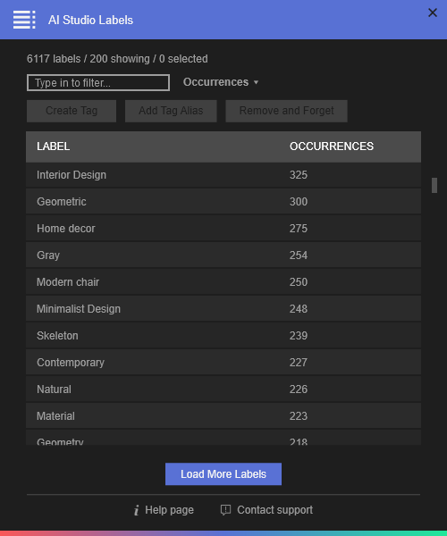Click the Help page info icon
Screen dimensions: 447x536
137,510
